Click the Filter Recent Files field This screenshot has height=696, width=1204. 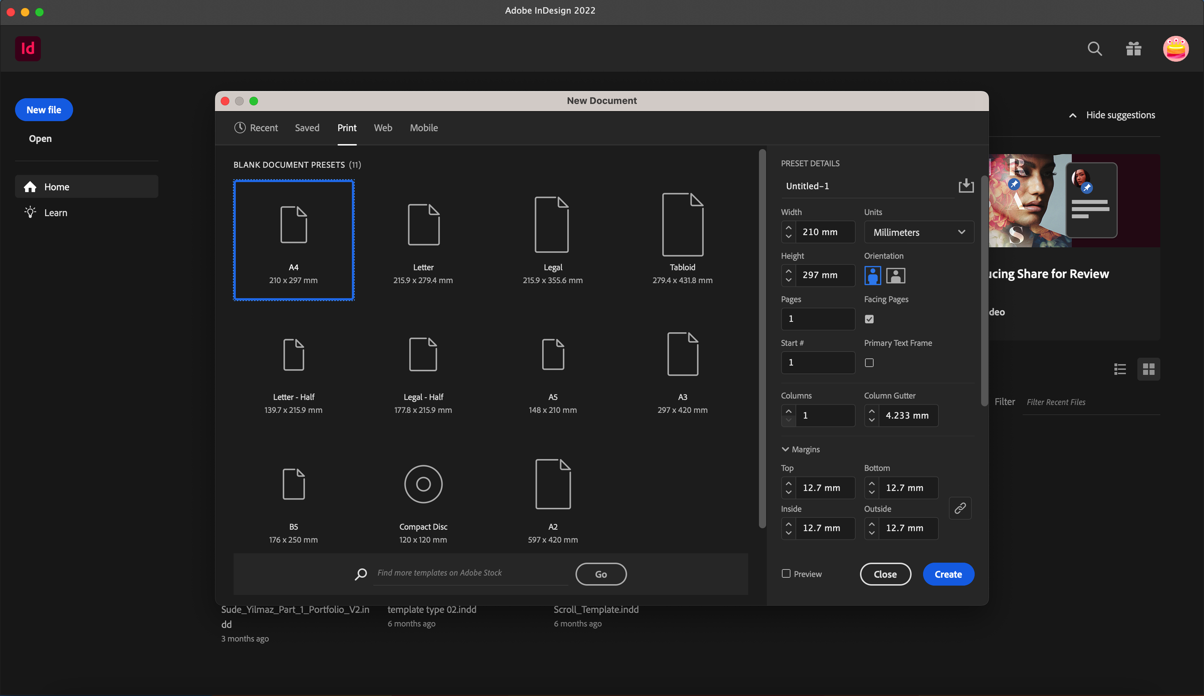coord(1091,402)
